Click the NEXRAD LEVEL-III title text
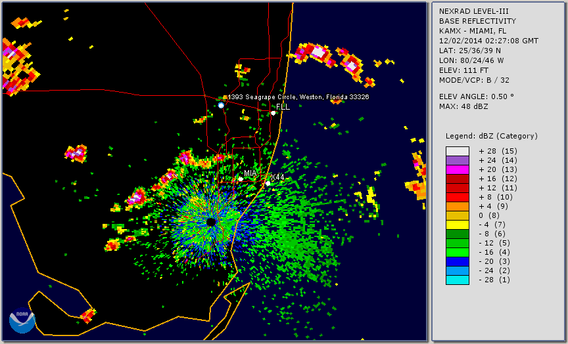 (x=474, y=11)
